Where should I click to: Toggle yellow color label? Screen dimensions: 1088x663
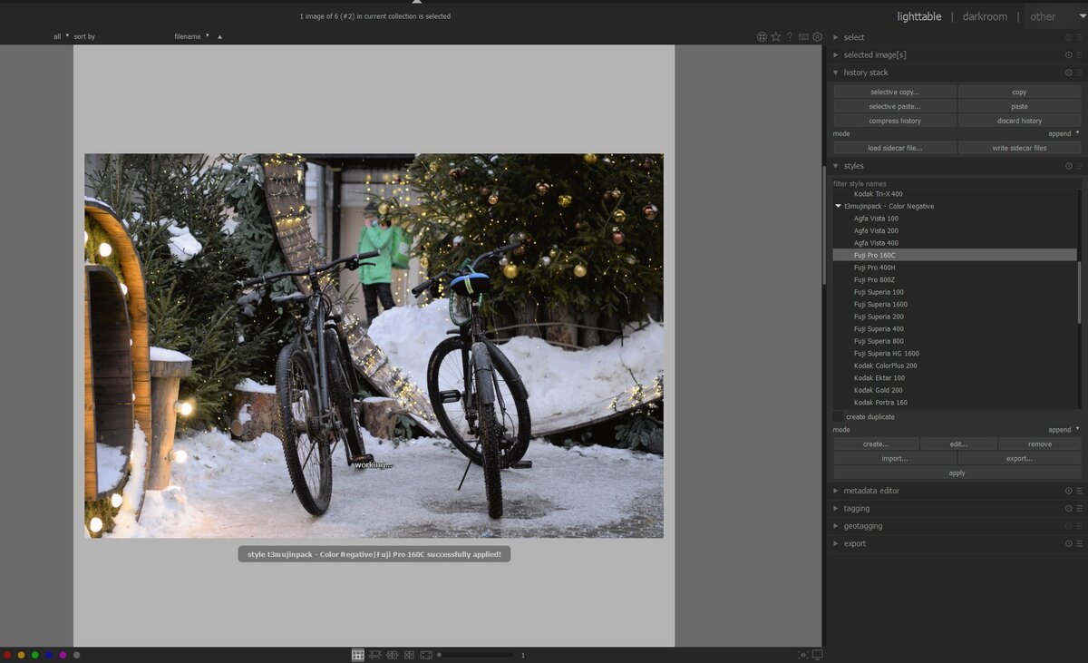[21, 655]
